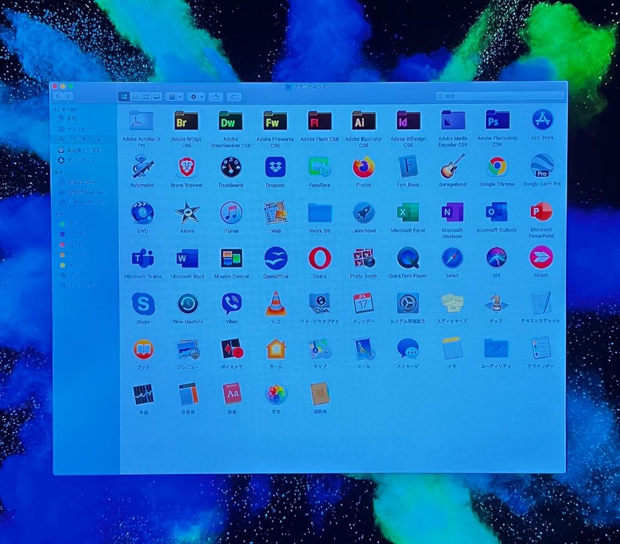Switch to icon view mode
Viewport: 620px width, 544px height.
pos(124,96)
